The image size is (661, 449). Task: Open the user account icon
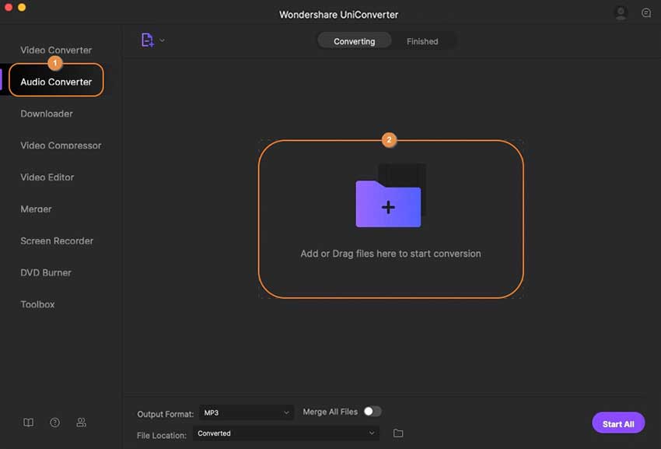pos(621,12)
